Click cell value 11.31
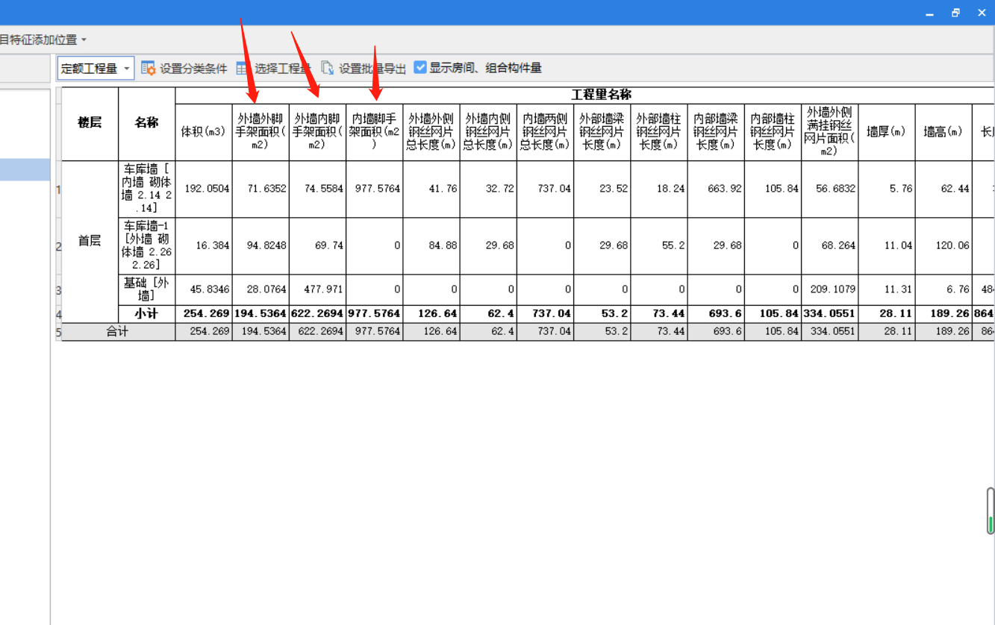 click(x=898, y=289)
